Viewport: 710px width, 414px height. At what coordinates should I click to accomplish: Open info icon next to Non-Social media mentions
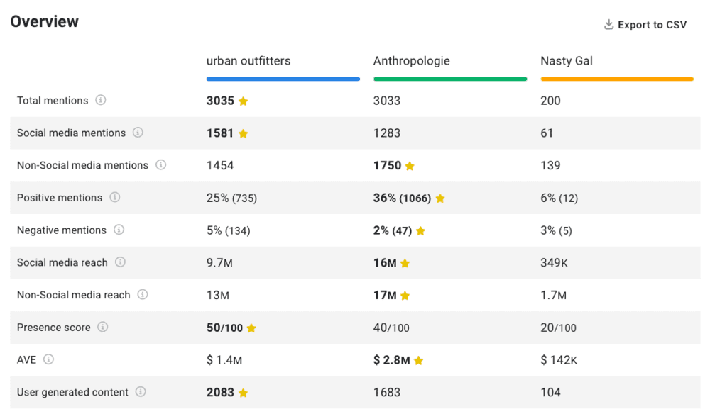160,165
